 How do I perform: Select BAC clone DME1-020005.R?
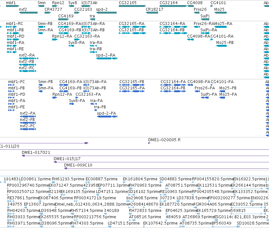click(x=164, y=140)
